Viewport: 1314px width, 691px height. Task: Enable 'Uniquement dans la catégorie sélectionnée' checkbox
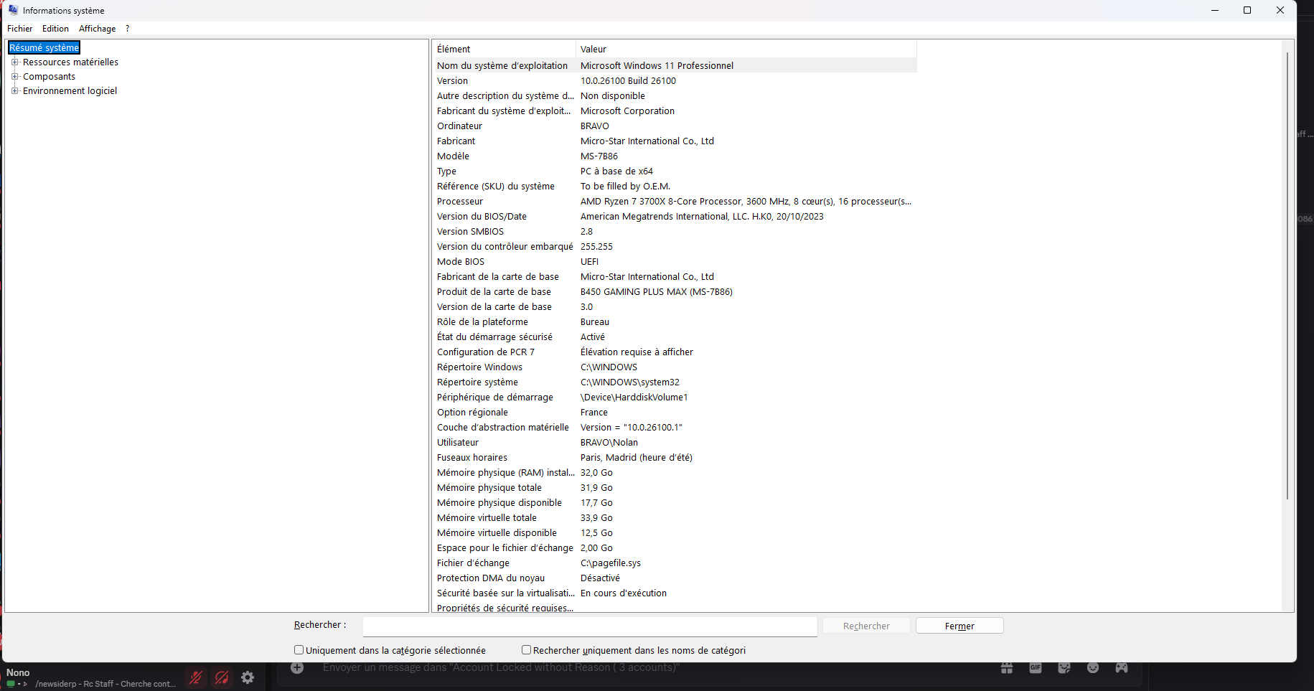click(x=299, y=650)
